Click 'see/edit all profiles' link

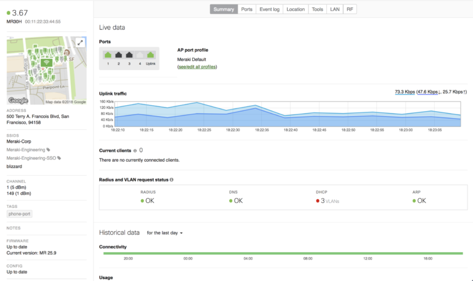coord(197,66)
